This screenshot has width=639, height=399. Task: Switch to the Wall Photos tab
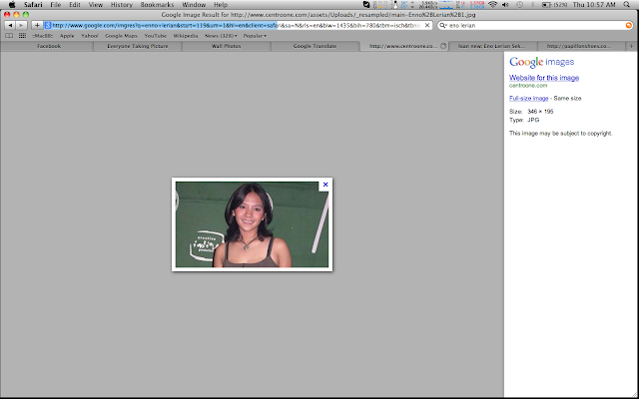click(x=227, y=46)
